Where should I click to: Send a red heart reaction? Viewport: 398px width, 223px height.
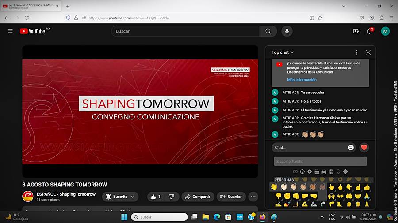[x=364, y=147]
